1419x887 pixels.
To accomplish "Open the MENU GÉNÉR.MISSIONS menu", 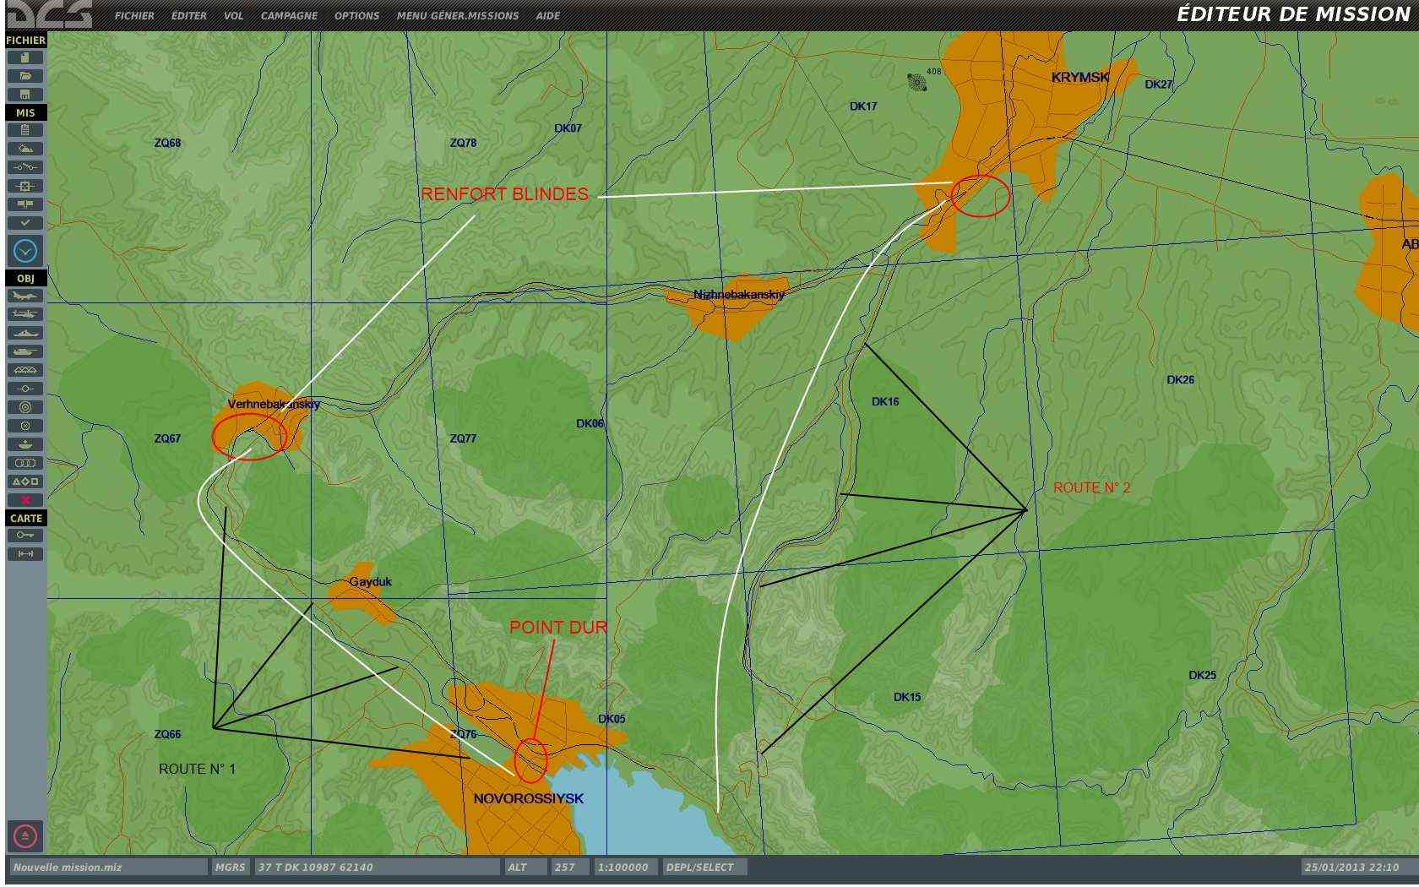I will (x=458, y=16).
